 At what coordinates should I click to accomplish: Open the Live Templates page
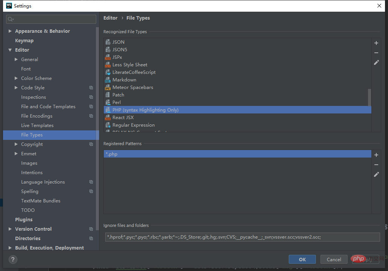[x=37, y=126]
